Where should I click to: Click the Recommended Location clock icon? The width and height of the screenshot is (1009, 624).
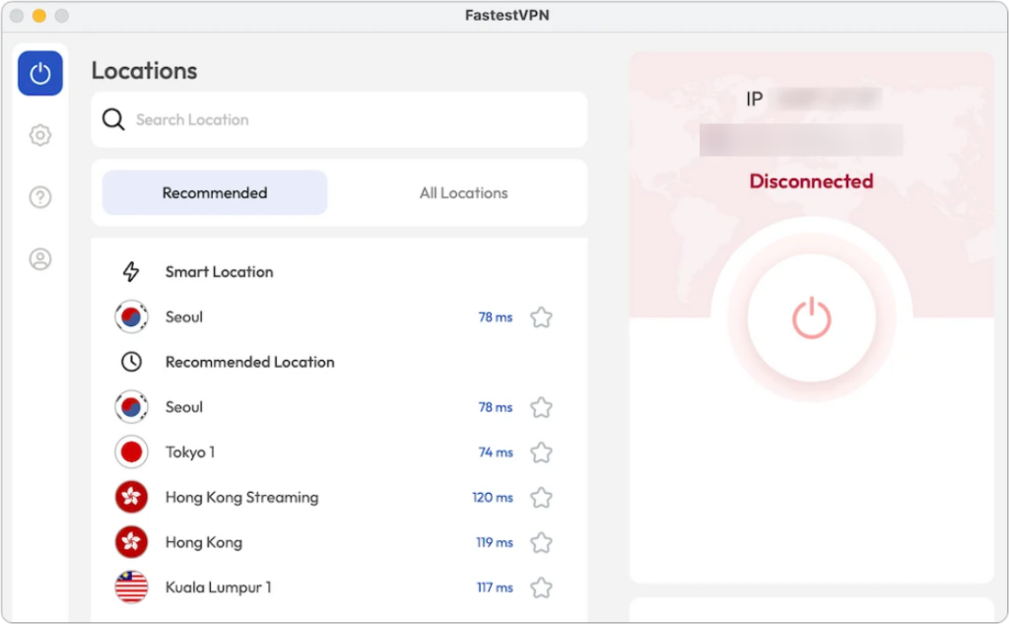131,362
